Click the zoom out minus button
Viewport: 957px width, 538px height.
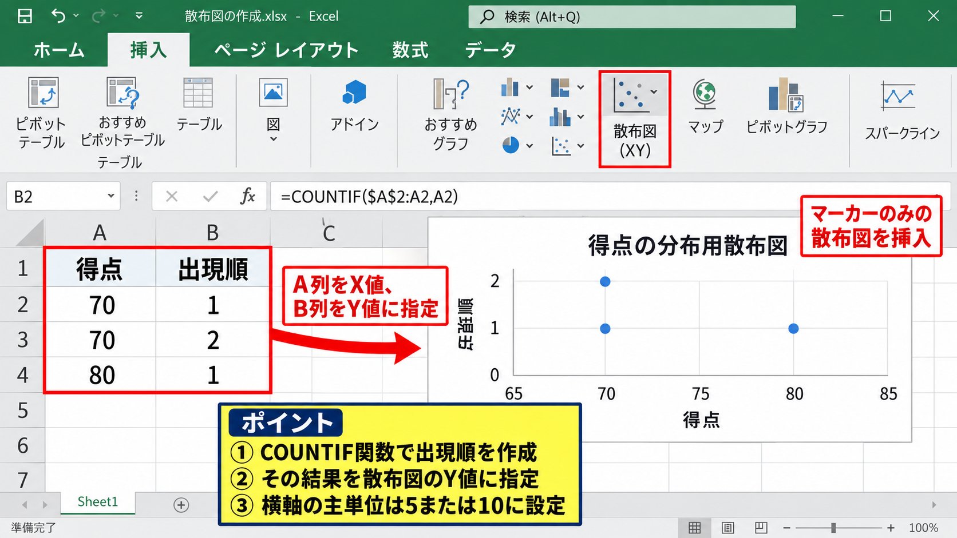787,528
